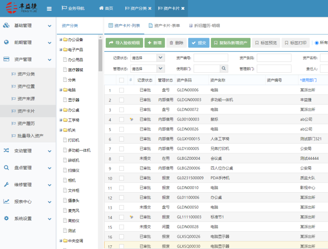Sort by the 使用部门 column header

[x=308, y=80]
